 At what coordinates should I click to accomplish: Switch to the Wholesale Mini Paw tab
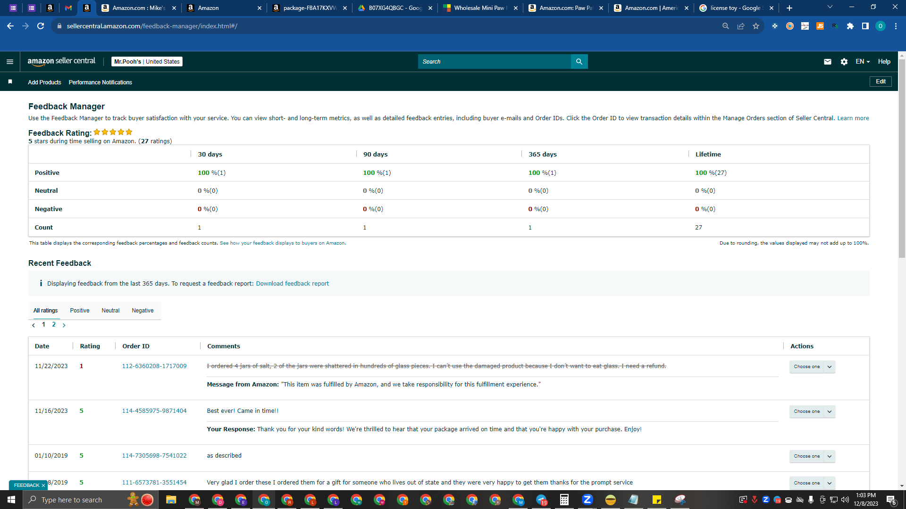pyautogui.click(x=479, y=8)
